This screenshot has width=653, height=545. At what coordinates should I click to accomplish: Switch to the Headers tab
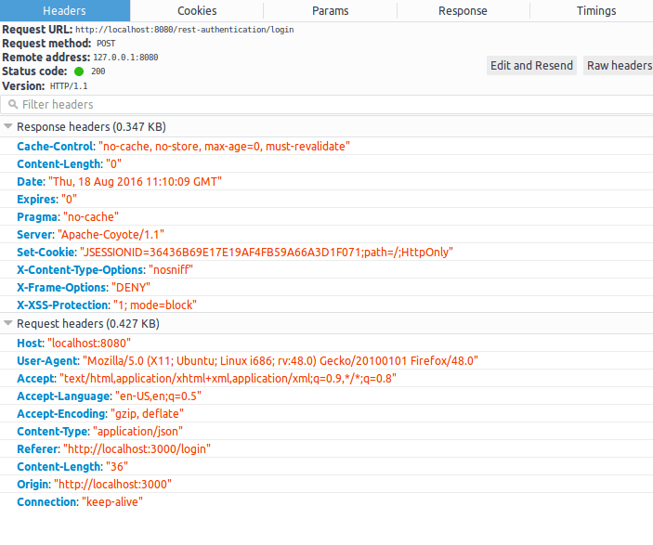[64, 11]
